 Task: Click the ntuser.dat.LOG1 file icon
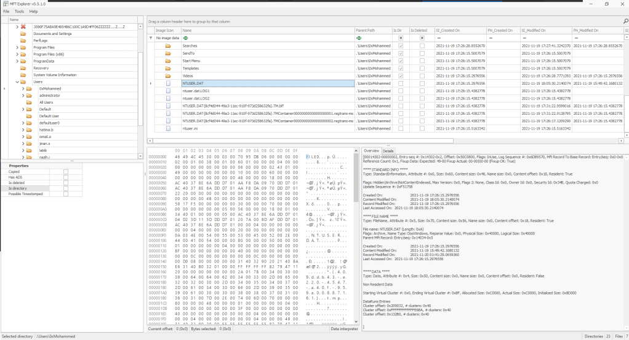pyautogui.click(x=167, y=91)
